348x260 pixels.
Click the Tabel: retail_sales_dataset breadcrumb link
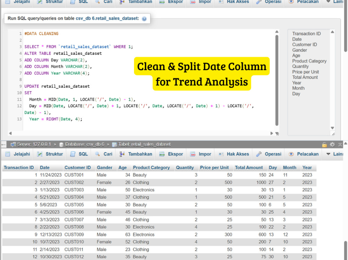coord(144,144)
